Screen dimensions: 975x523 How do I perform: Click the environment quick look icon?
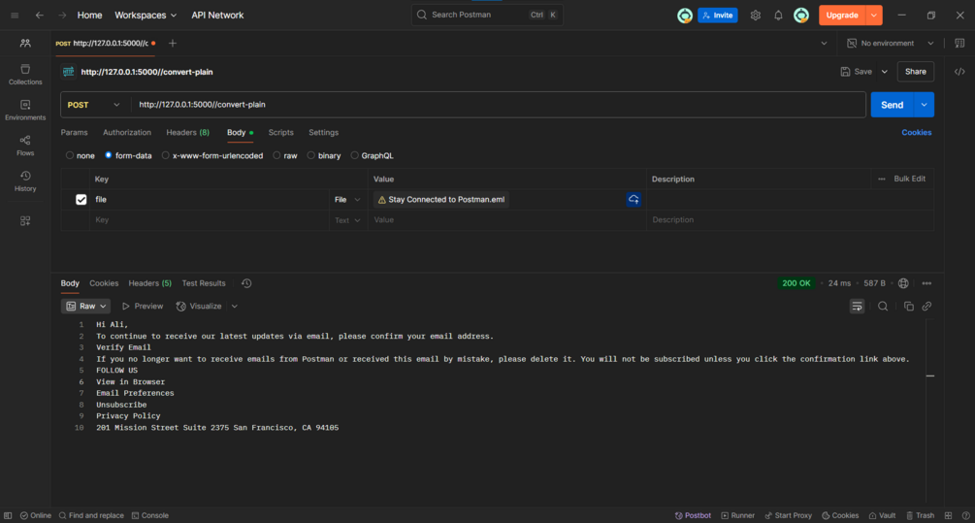pyautogui.click(x=959, y=43)
